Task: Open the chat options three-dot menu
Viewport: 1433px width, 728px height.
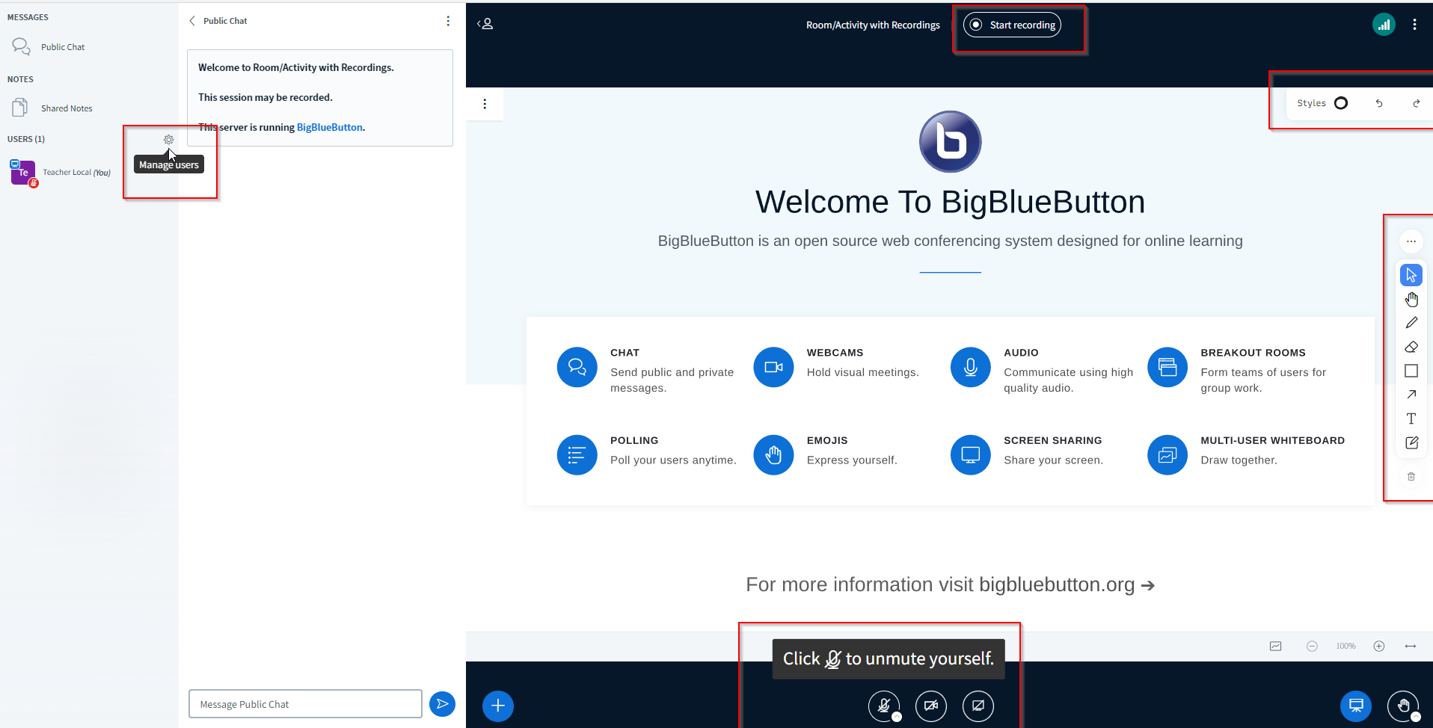Action: [x=448, y=21]
